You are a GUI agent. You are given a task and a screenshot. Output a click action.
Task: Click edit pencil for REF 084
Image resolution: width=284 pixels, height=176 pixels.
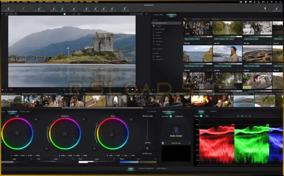pos(241,70)
